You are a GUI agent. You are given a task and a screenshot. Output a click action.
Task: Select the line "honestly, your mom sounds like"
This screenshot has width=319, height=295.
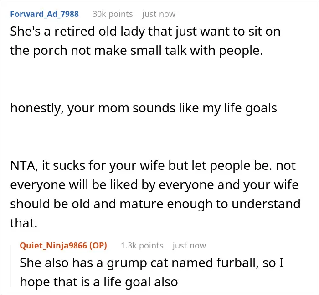[144, 108]
